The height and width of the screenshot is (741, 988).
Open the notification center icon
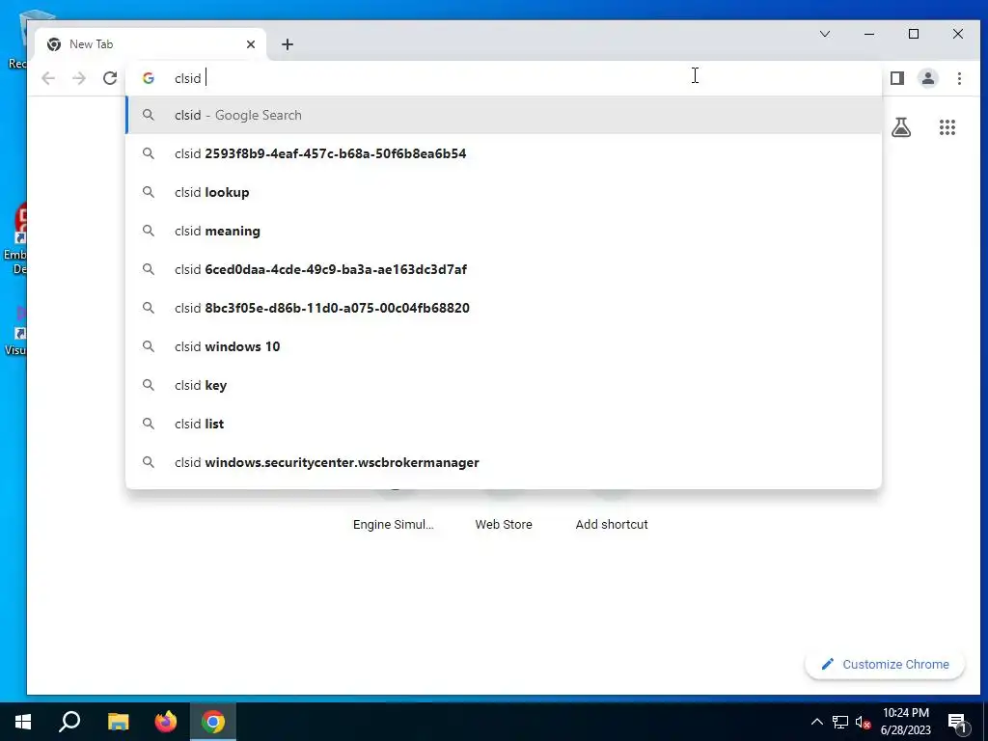[x=957, y=723]
